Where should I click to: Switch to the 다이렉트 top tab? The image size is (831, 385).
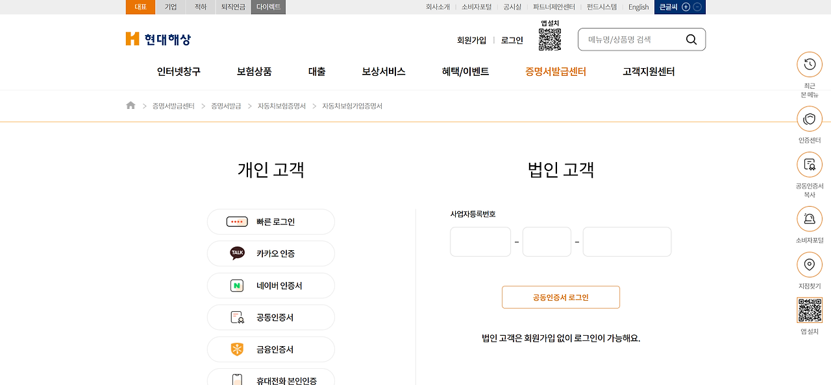pos(268,7)
